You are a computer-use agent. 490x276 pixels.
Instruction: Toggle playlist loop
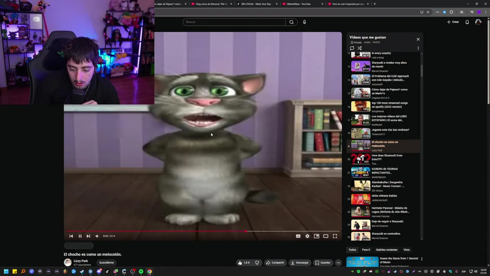pyautogui.click(x=352, y=48)
